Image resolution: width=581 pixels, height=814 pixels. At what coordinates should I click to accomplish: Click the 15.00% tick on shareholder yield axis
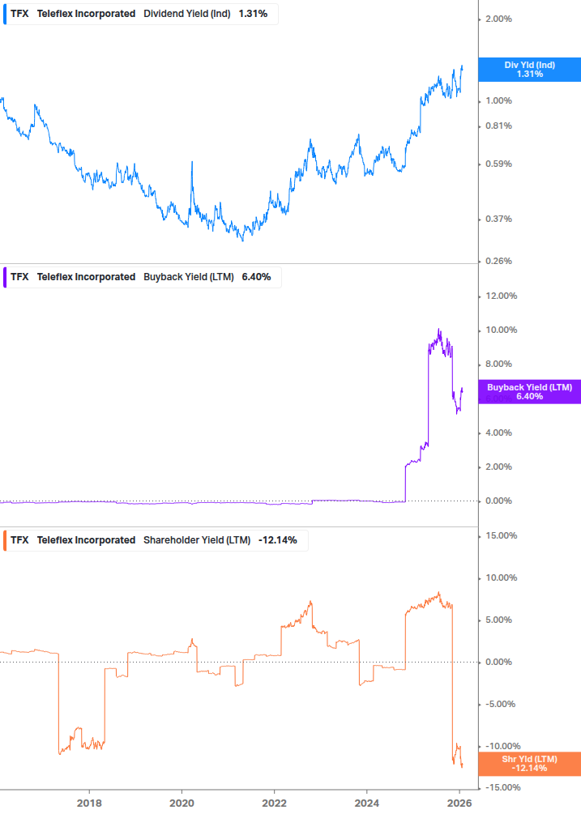(501, 535)
